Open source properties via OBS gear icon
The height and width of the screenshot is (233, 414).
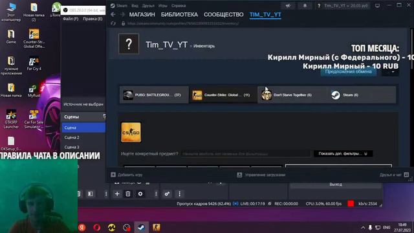[x=140, y=194]
